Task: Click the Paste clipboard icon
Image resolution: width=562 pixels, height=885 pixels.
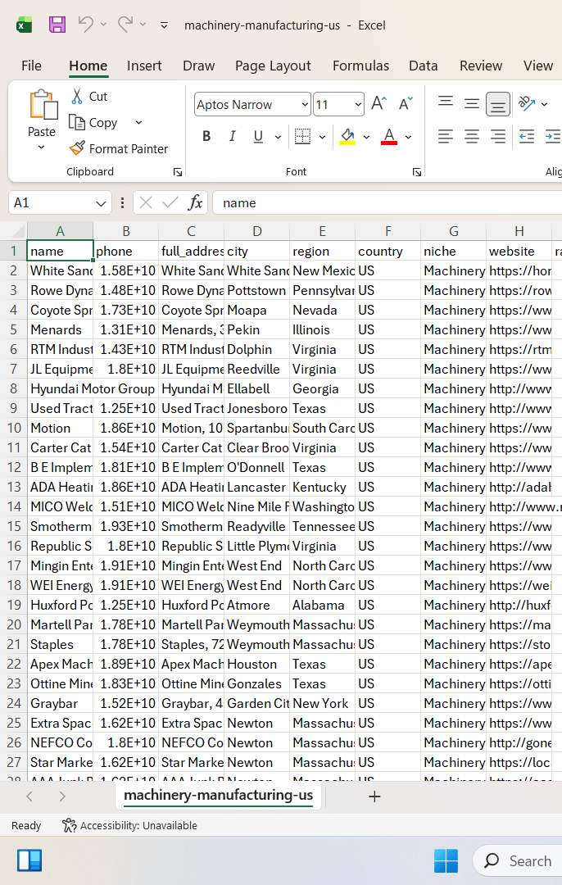Action: [x=43, y=104]
